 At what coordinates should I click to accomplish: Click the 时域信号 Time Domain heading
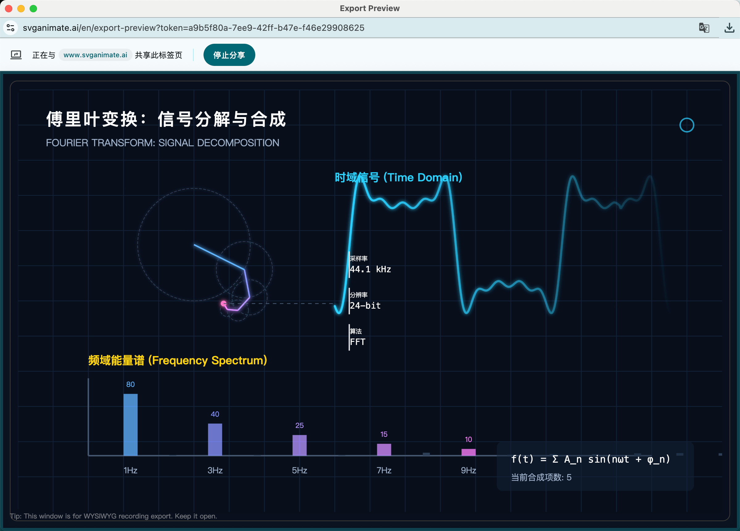pos(398,178)
